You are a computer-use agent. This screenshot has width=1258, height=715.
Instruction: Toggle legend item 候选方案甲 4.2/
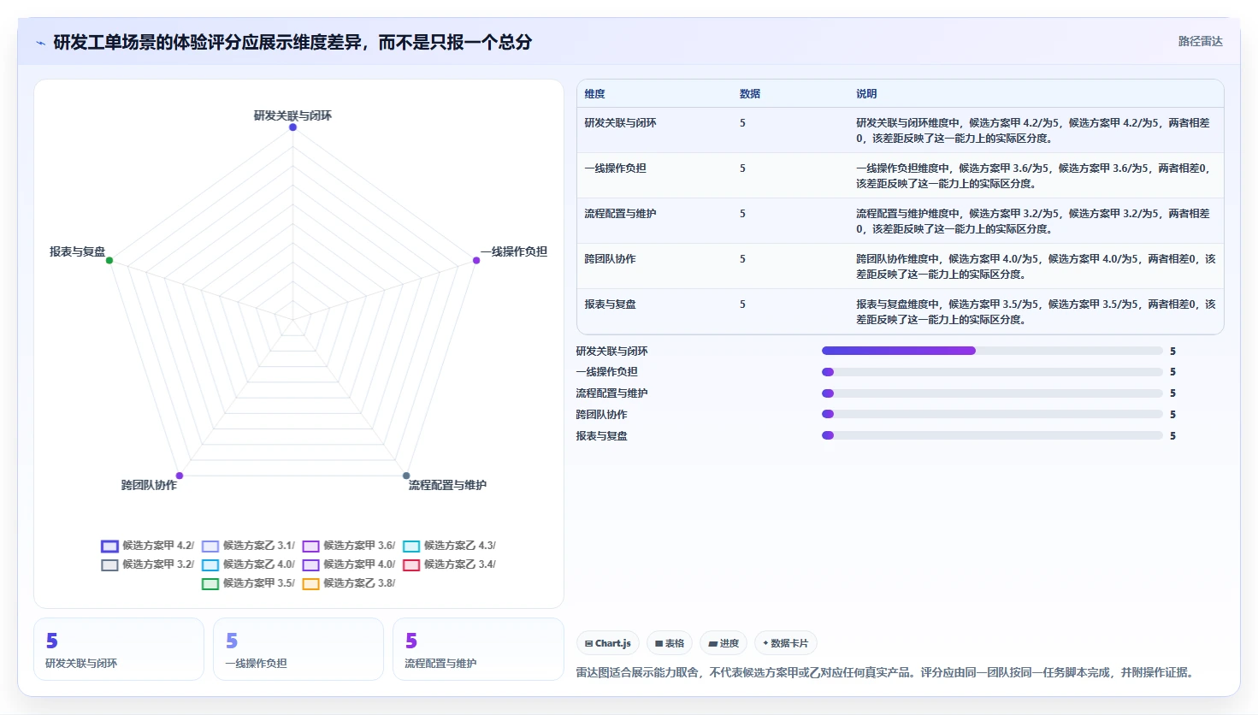coord(148,546)
